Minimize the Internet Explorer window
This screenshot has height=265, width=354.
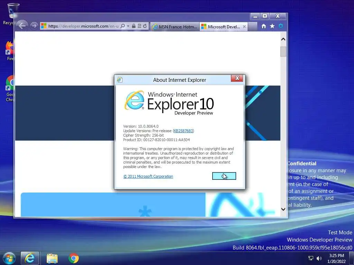click(x=255, y=16)
